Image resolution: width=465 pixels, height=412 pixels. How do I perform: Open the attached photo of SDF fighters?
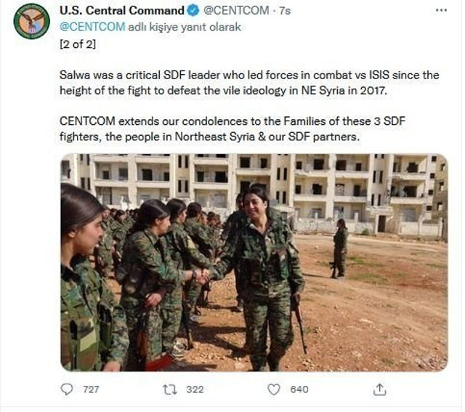click(254, 262)
